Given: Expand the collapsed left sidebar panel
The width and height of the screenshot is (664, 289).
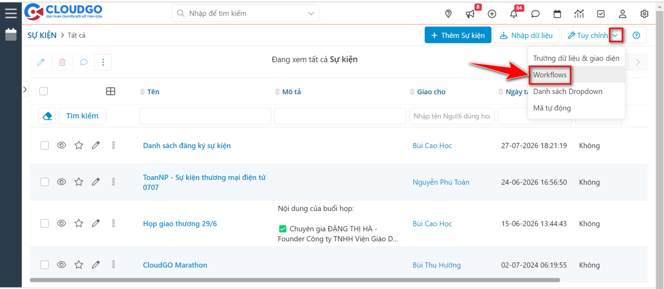Looking at the screenshot, I should (25, 89).
